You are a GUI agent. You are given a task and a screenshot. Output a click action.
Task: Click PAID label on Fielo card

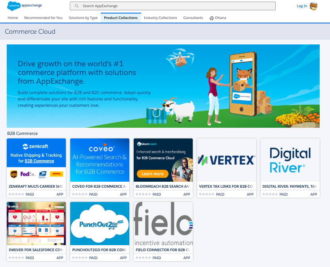click(157, 258)
